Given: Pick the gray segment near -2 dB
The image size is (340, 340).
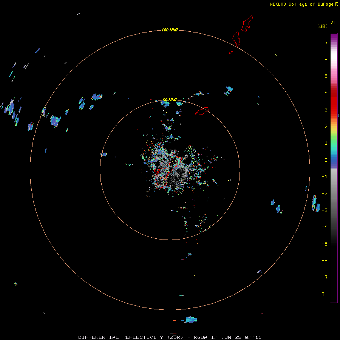Looking at the screenshot, I should (334, 194).
